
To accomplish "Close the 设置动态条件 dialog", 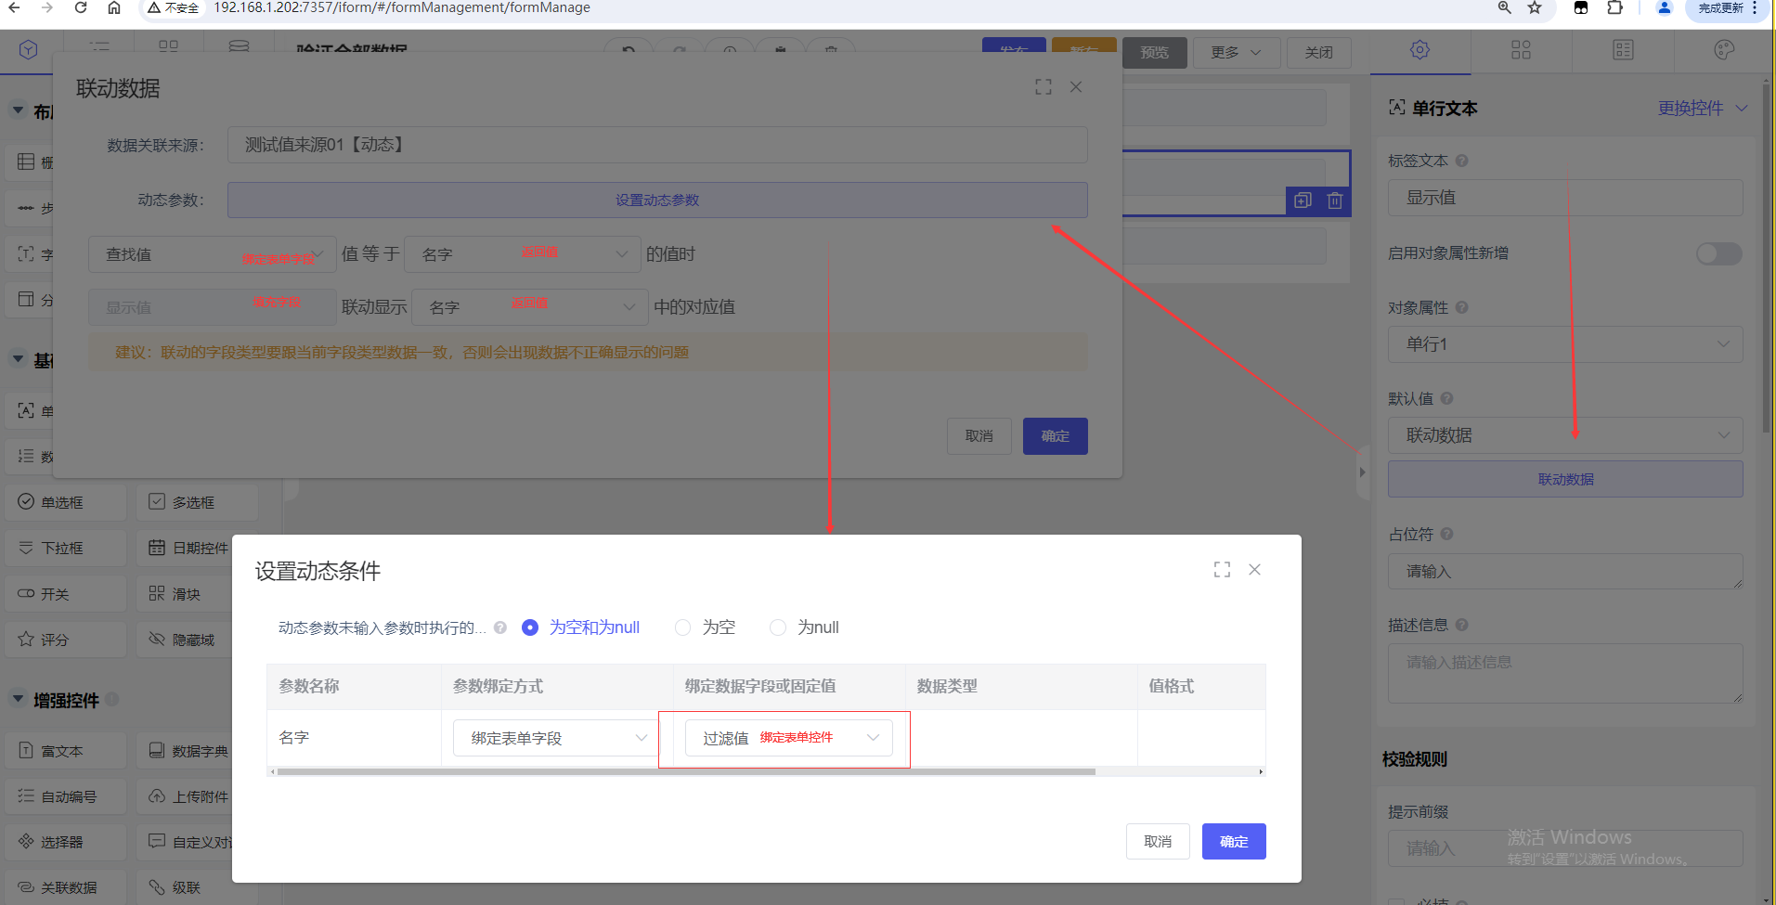I will (x=1254, y=570).
